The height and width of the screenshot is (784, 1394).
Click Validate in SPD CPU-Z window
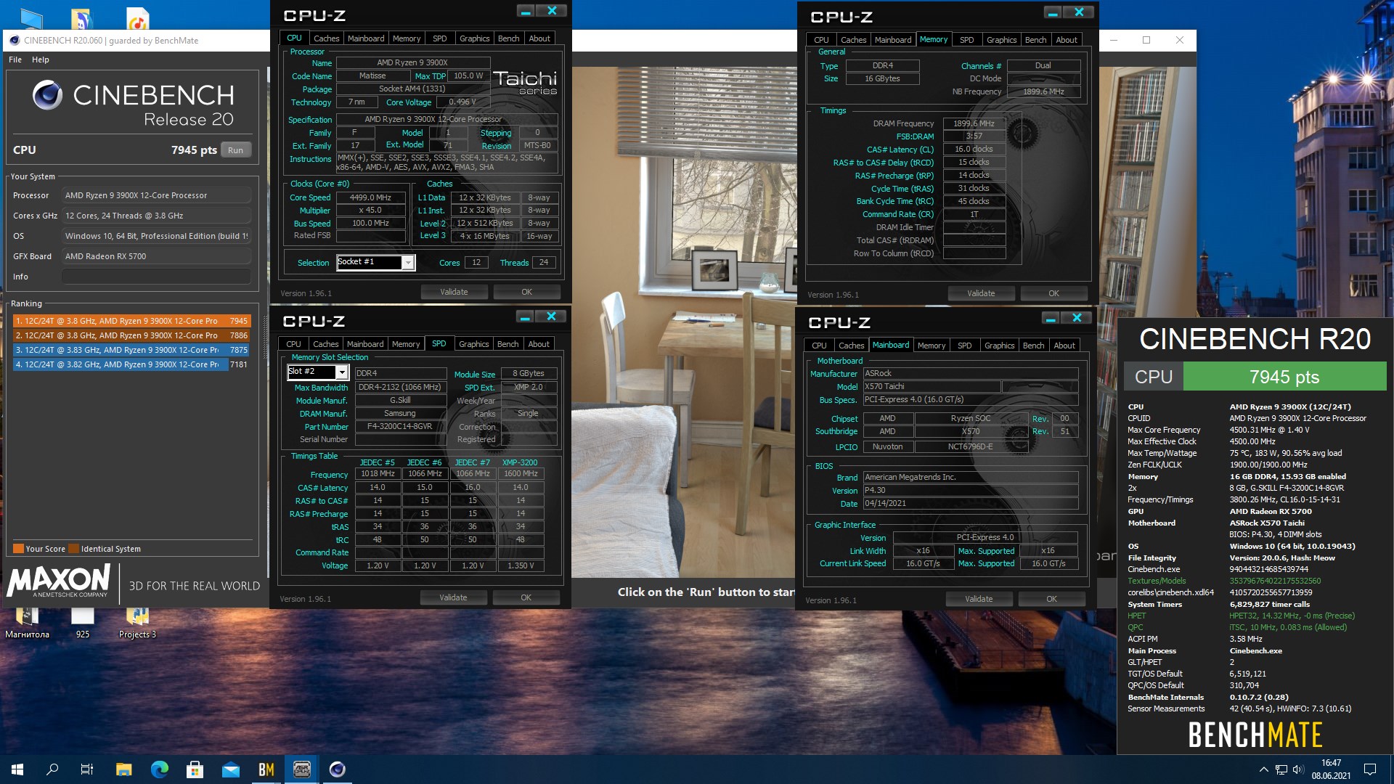[453, 597]
